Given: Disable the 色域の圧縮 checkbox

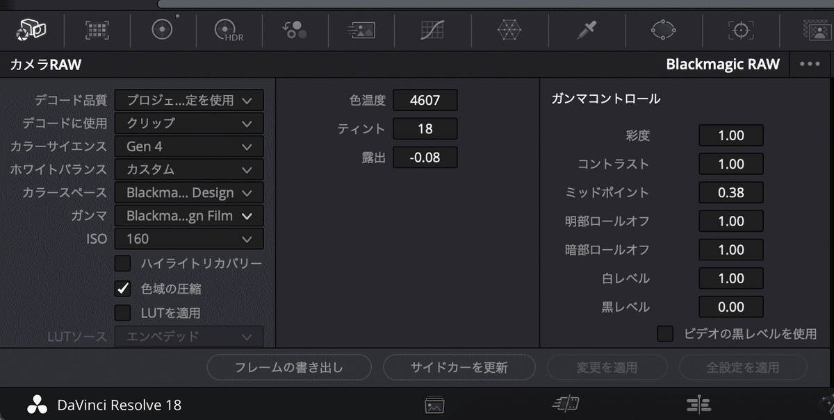Looking at the screenshot, I should [x=122, y=288].
